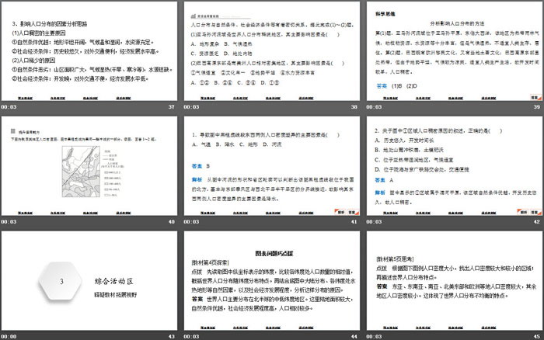Select slide 41 thumbnail with answer B

[x=272, y=165]
